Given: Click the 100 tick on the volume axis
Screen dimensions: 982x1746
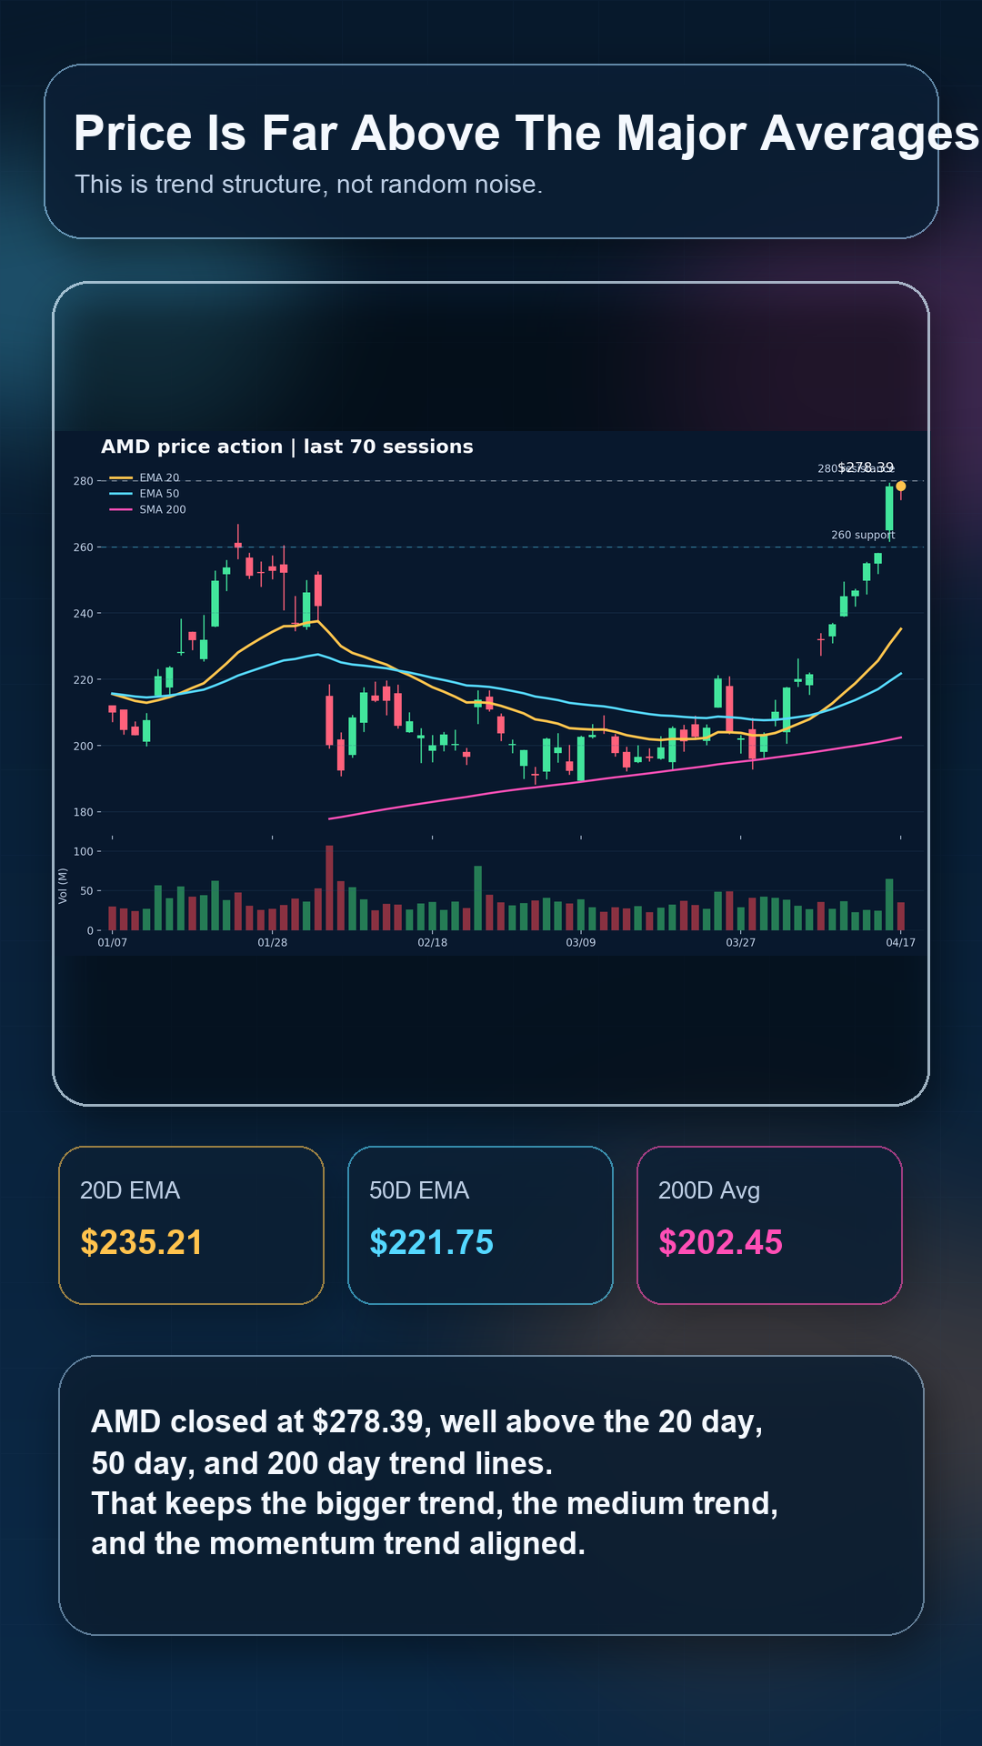Looking at the screenshot, I should point(84,852).
